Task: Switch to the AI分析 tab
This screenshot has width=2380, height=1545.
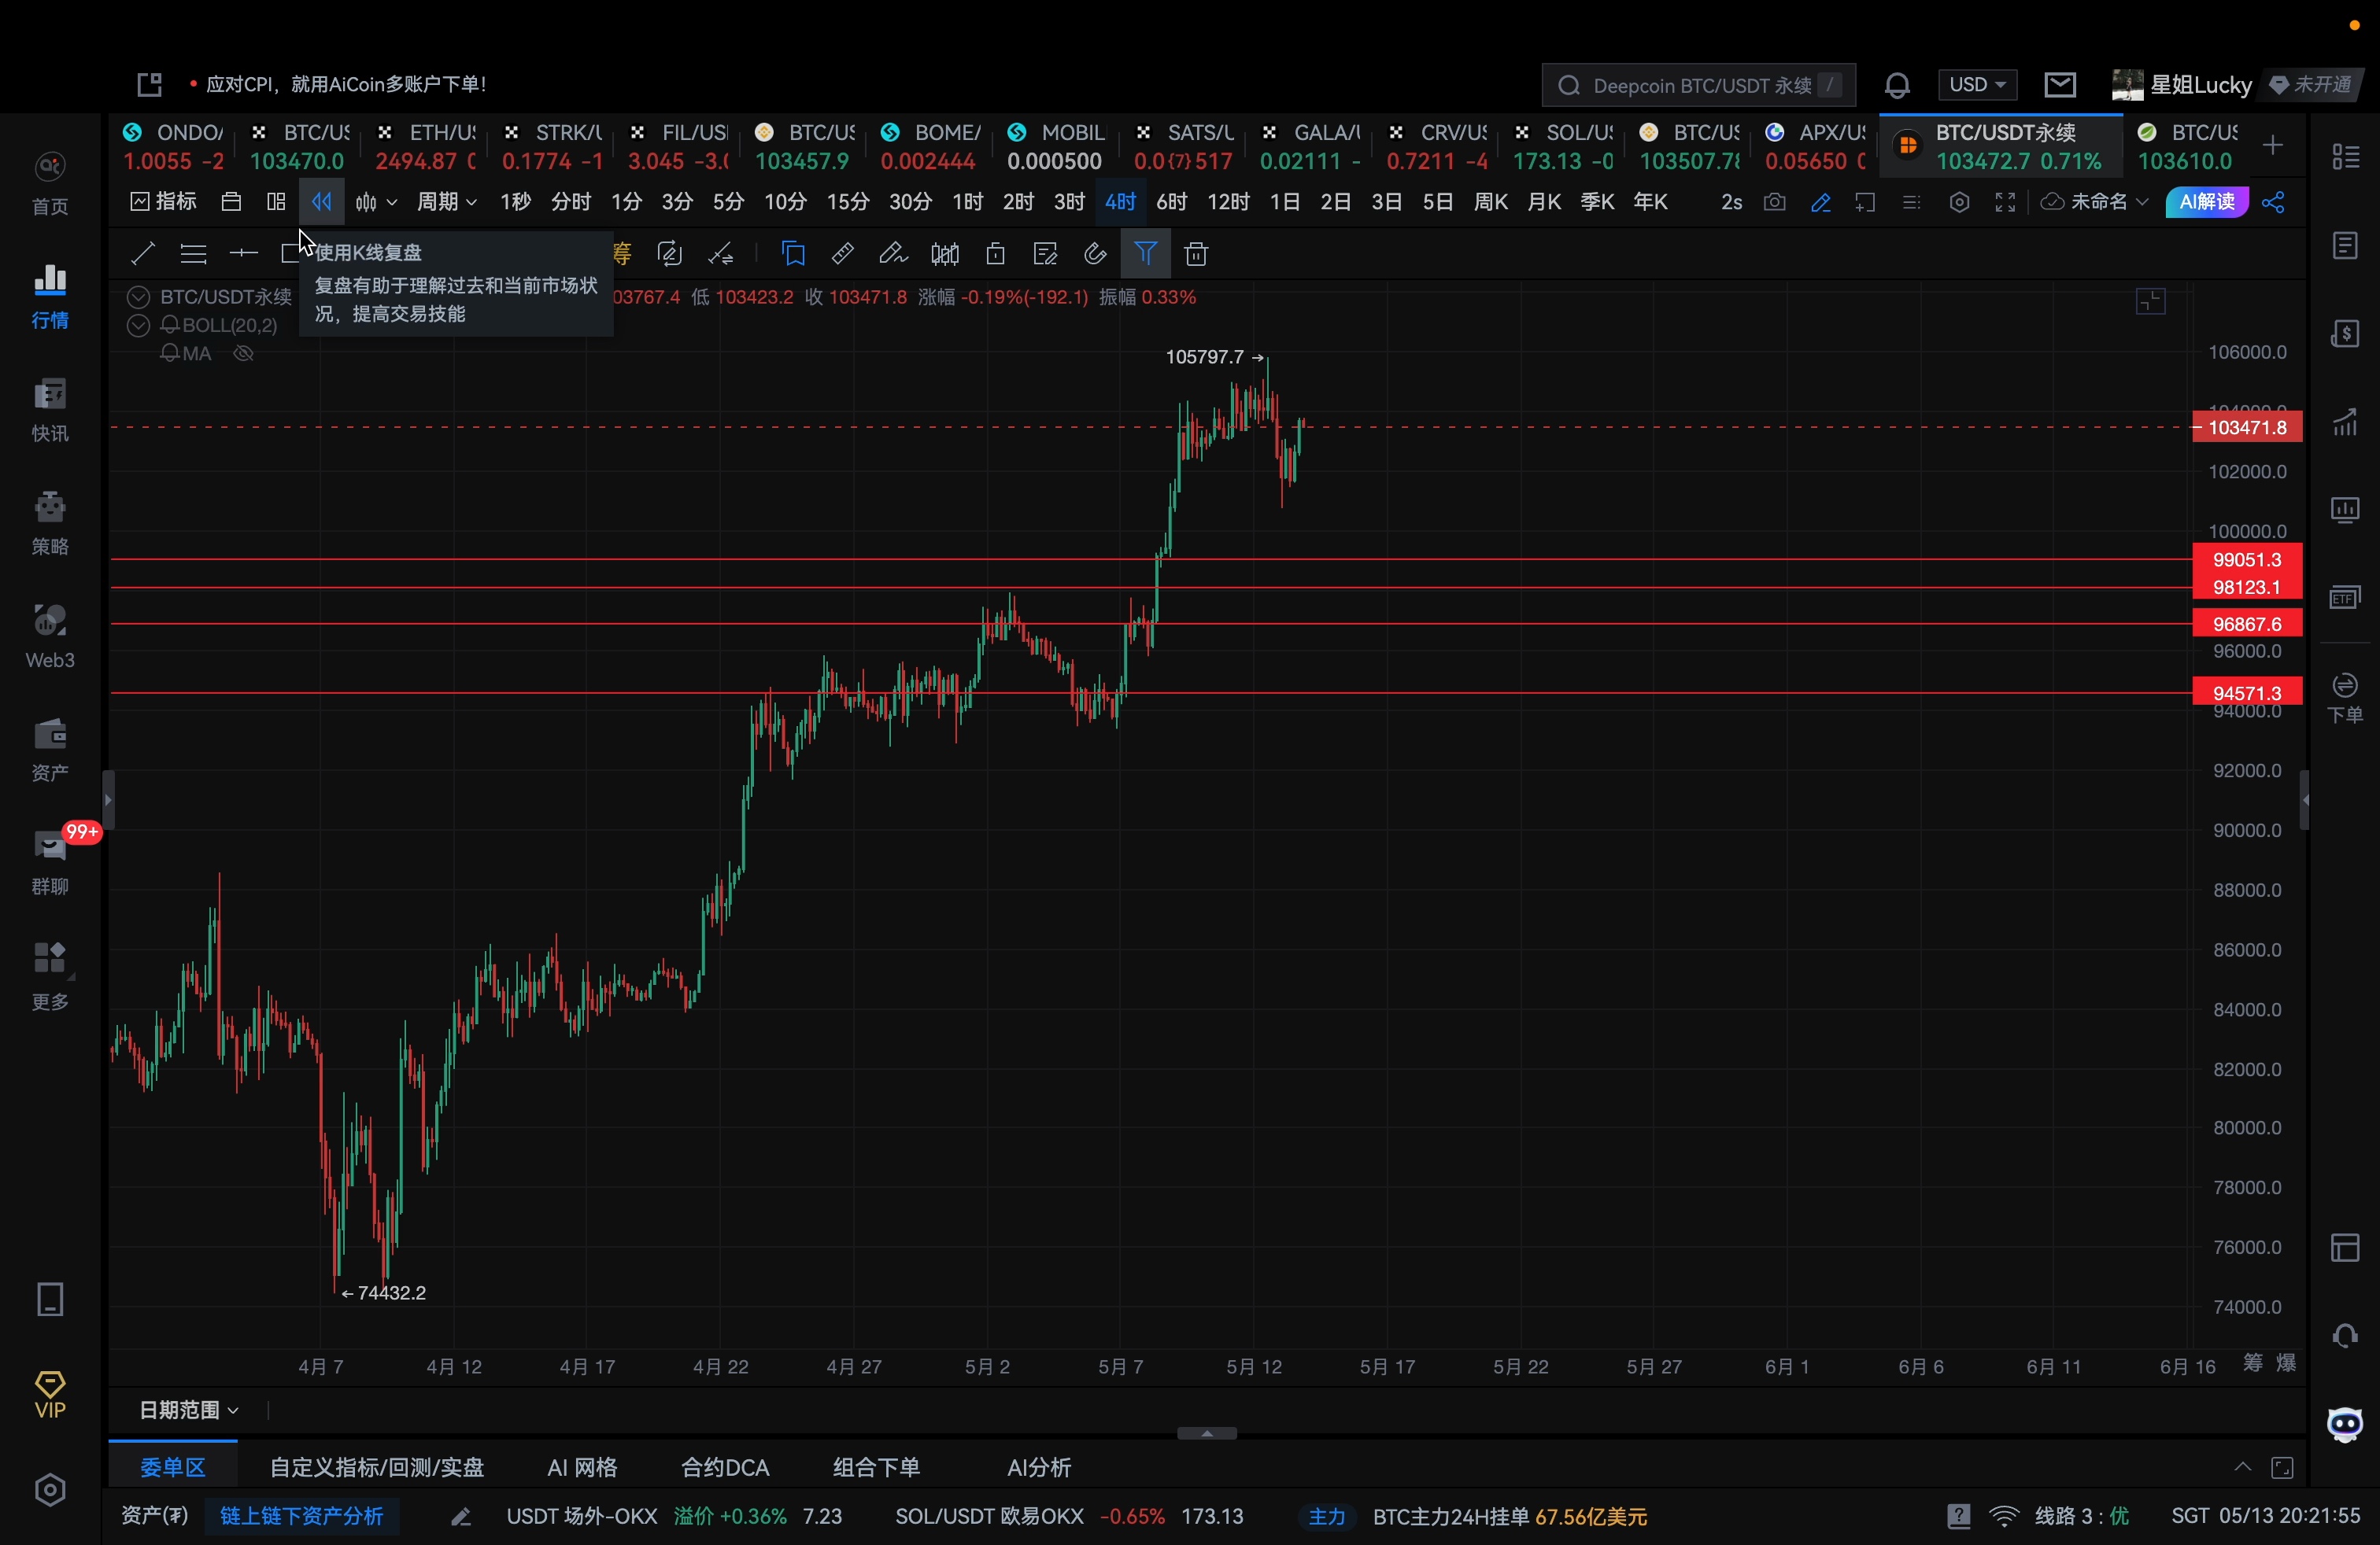Action: click(x=1039, y=1467)
